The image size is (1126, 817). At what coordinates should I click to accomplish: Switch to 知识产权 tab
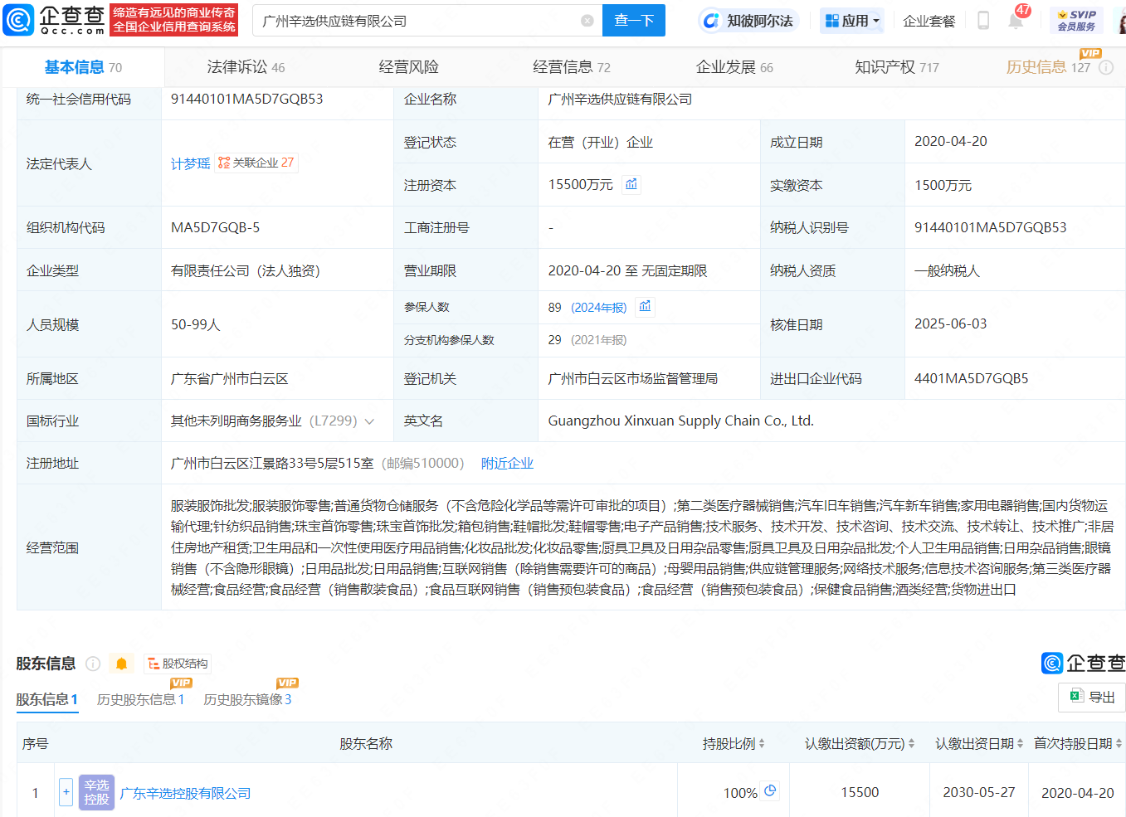pos(897,67)
